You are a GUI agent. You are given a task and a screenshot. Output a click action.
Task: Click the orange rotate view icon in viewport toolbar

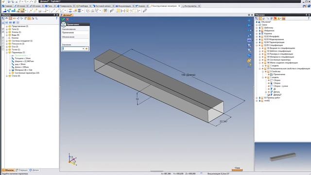point(249,60)
